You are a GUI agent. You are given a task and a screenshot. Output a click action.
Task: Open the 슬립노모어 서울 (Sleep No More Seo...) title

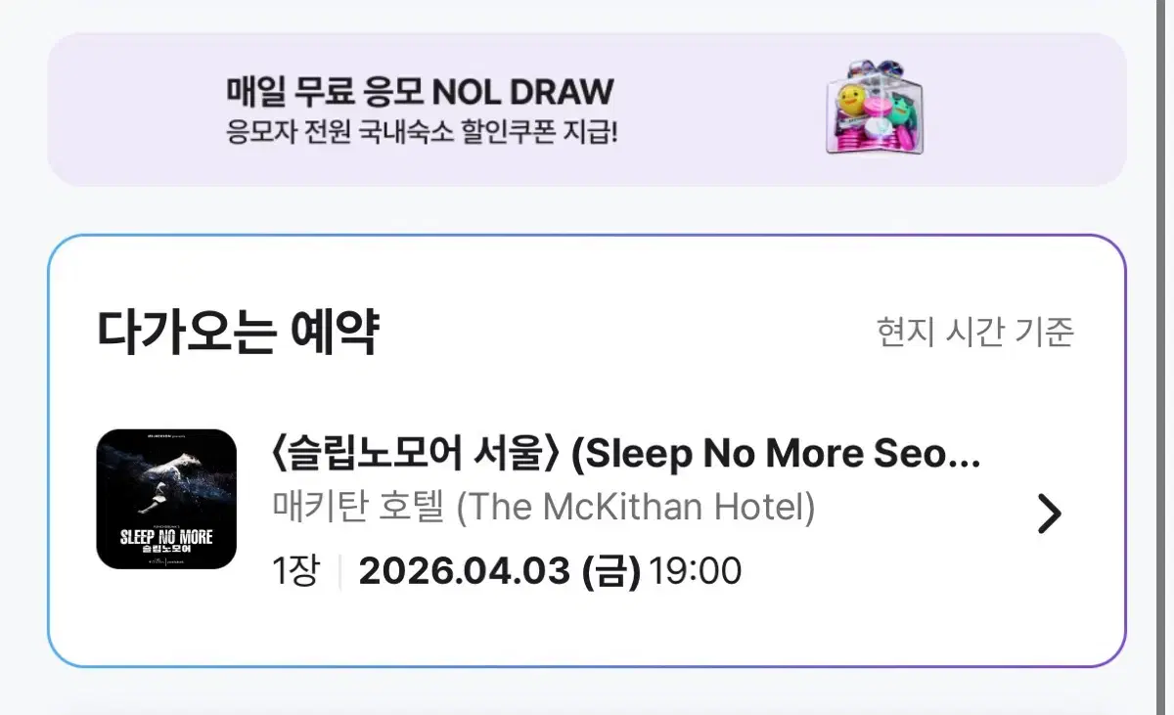(625, 454)
